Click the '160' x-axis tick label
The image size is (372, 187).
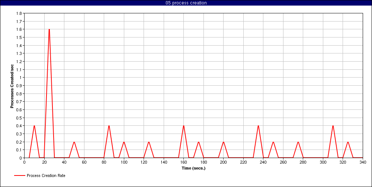pos(184,163)
